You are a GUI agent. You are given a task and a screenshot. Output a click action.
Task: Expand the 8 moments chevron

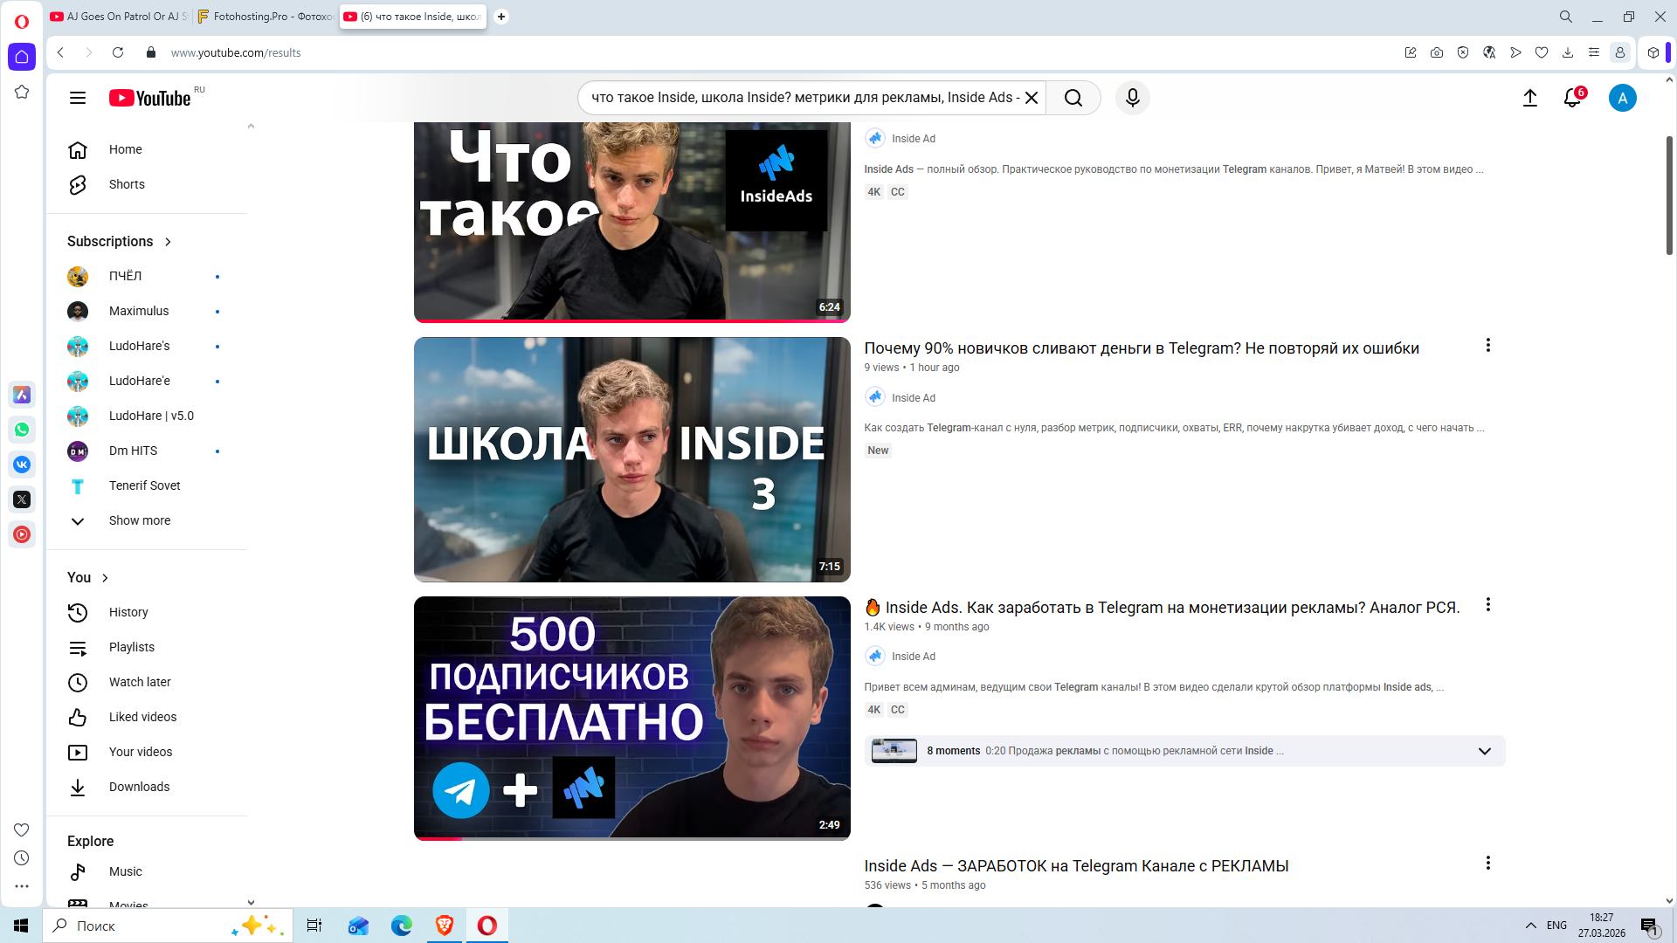1484,751
